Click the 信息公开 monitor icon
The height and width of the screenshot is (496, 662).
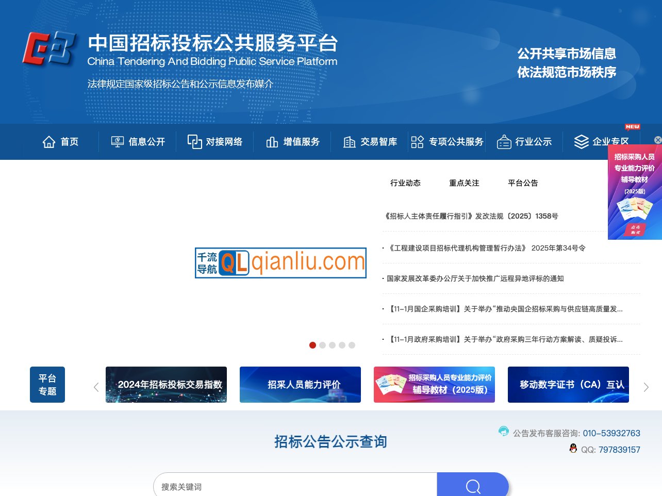(117, 141)
